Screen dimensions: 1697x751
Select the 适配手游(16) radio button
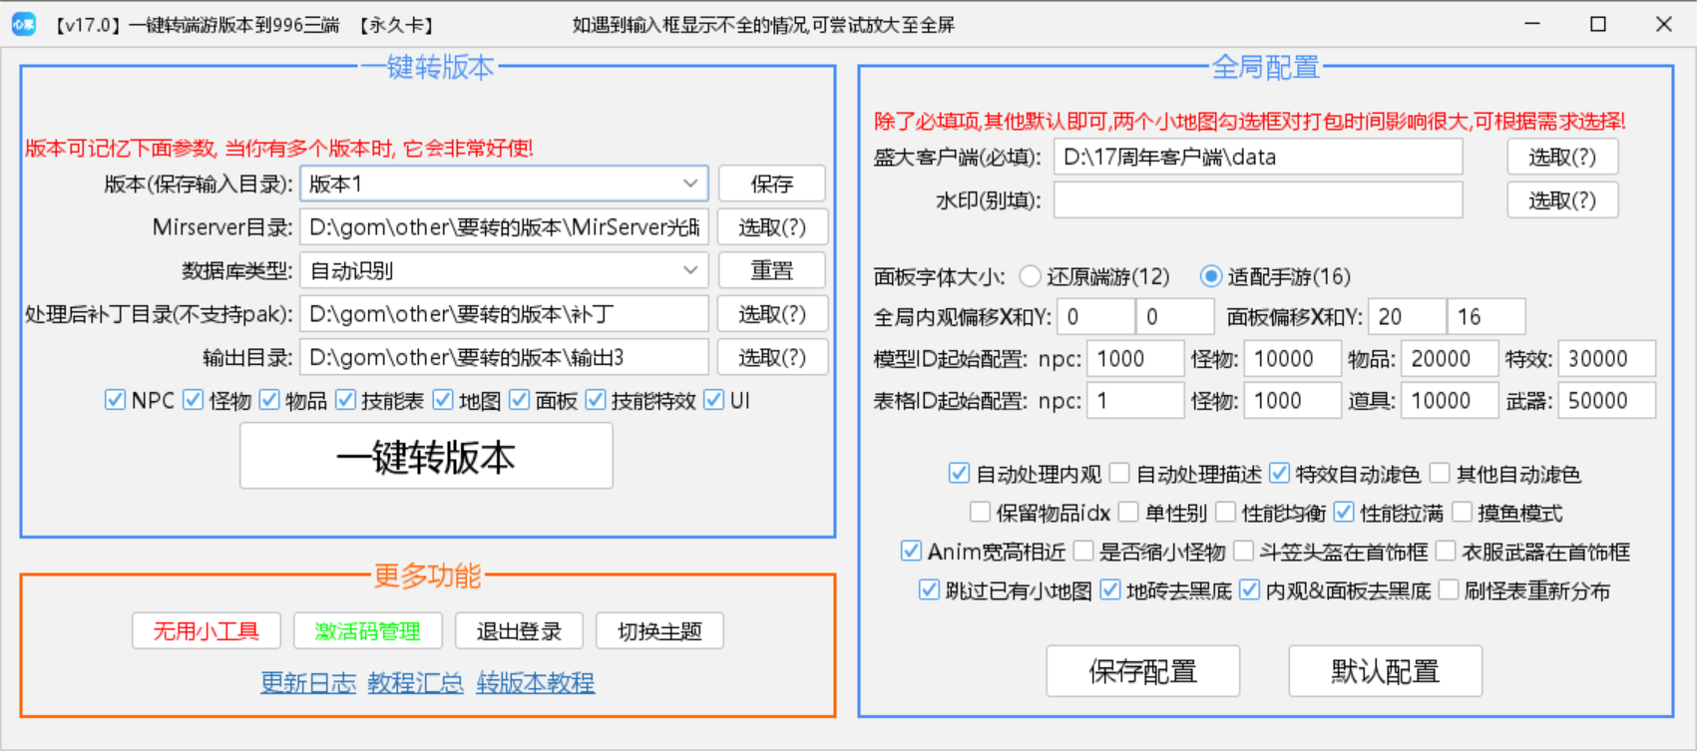[x=1211, y=276]
